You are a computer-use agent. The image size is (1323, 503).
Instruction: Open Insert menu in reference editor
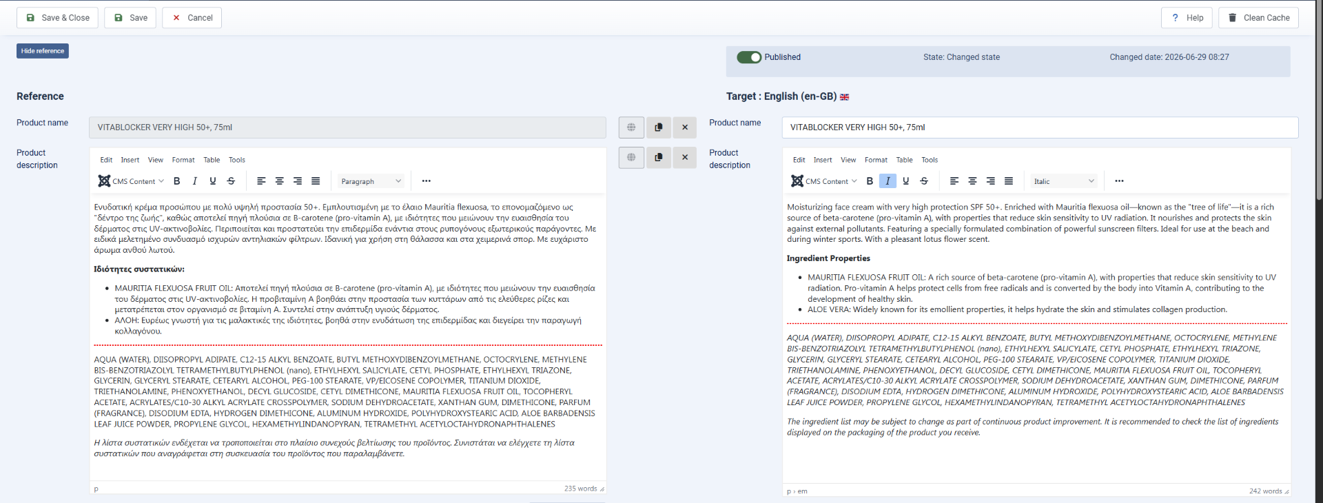click(130, 160)
